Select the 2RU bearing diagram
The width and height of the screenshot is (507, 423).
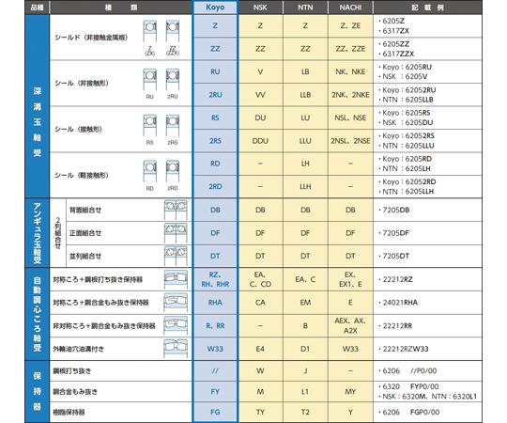point(173,79)
